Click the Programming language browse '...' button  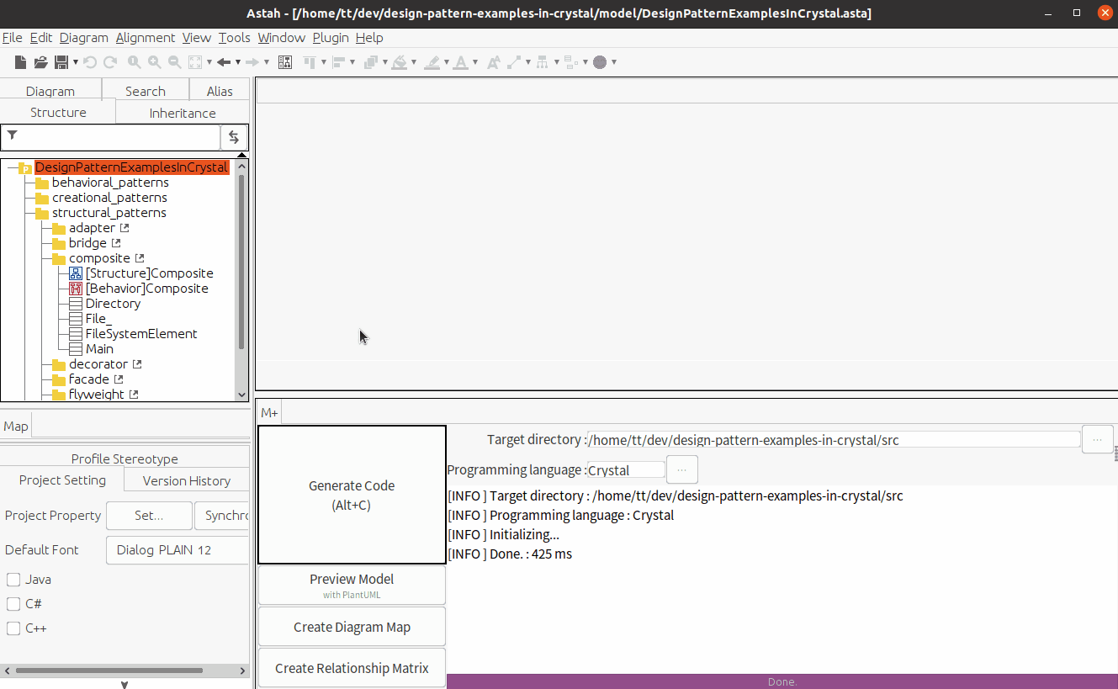coord(681,469)
